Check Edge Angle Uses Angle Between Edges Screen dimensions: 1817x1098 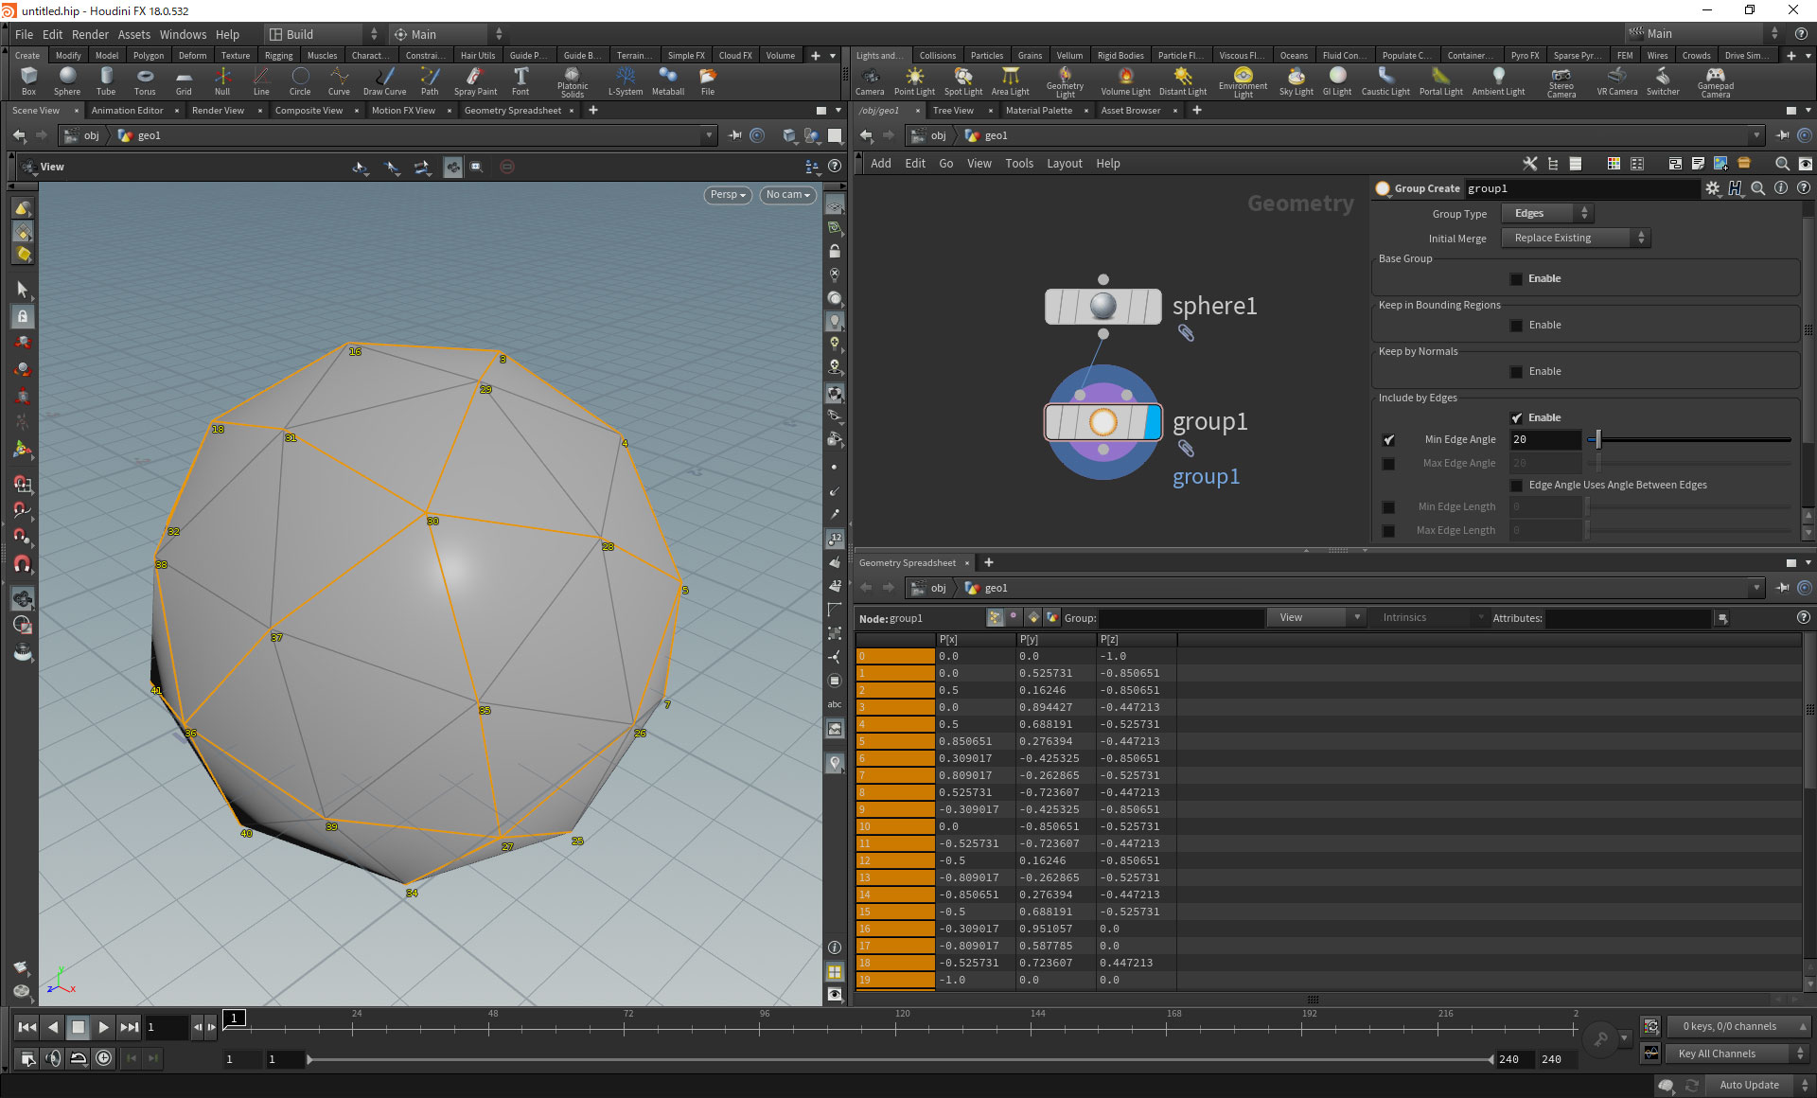point(1516,486)
